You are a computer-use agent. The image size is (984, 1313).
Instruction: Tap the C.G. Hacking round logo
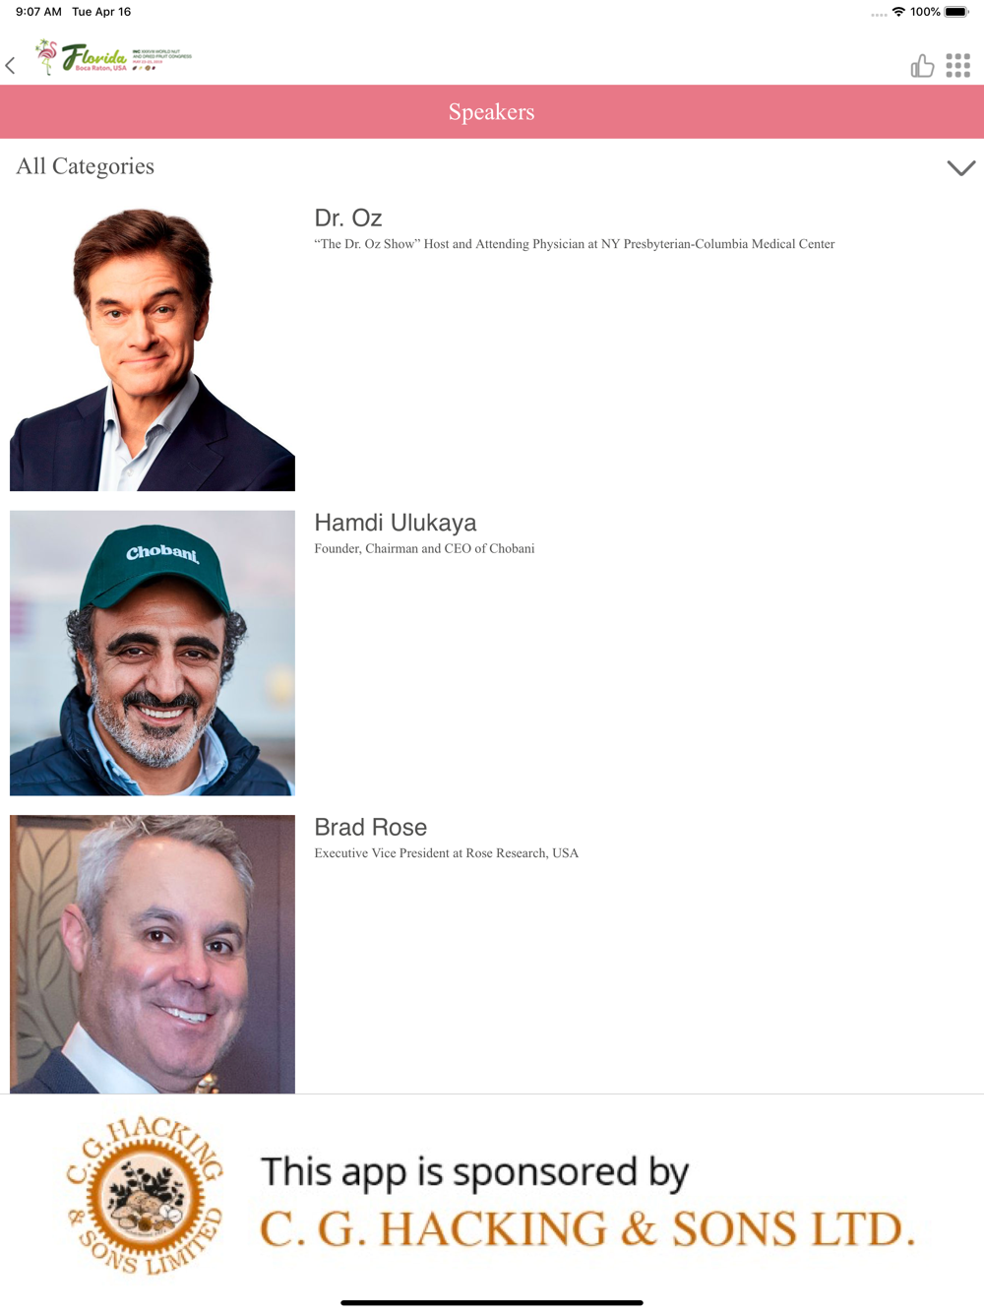click(x=145, y=1196)
